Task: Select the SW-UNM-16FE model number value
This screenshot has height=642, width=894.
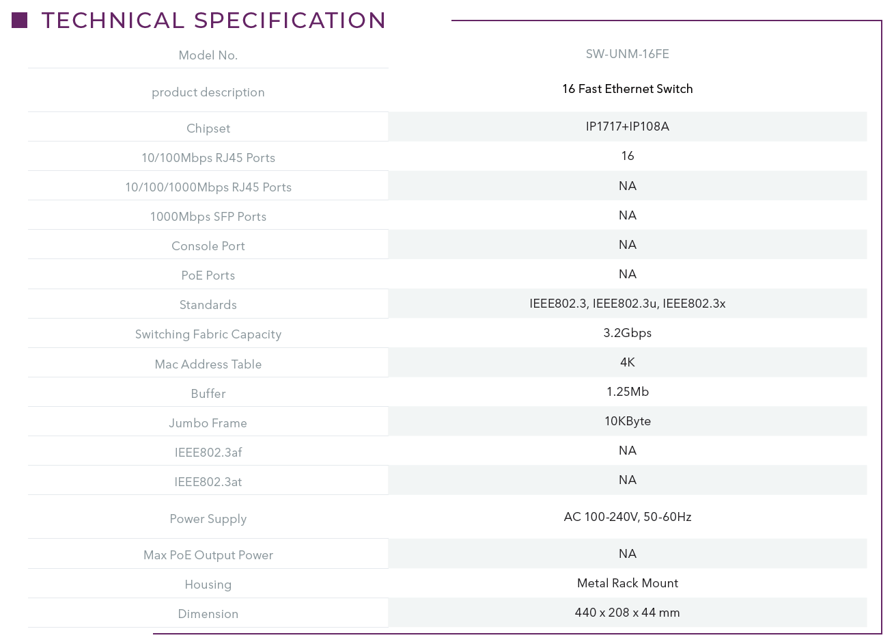Action: [627, 54]
